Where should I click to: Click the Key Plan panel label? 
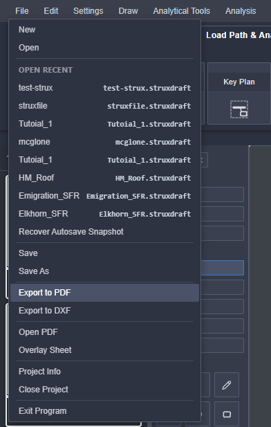pyautogui.click(x=239, y=82)
